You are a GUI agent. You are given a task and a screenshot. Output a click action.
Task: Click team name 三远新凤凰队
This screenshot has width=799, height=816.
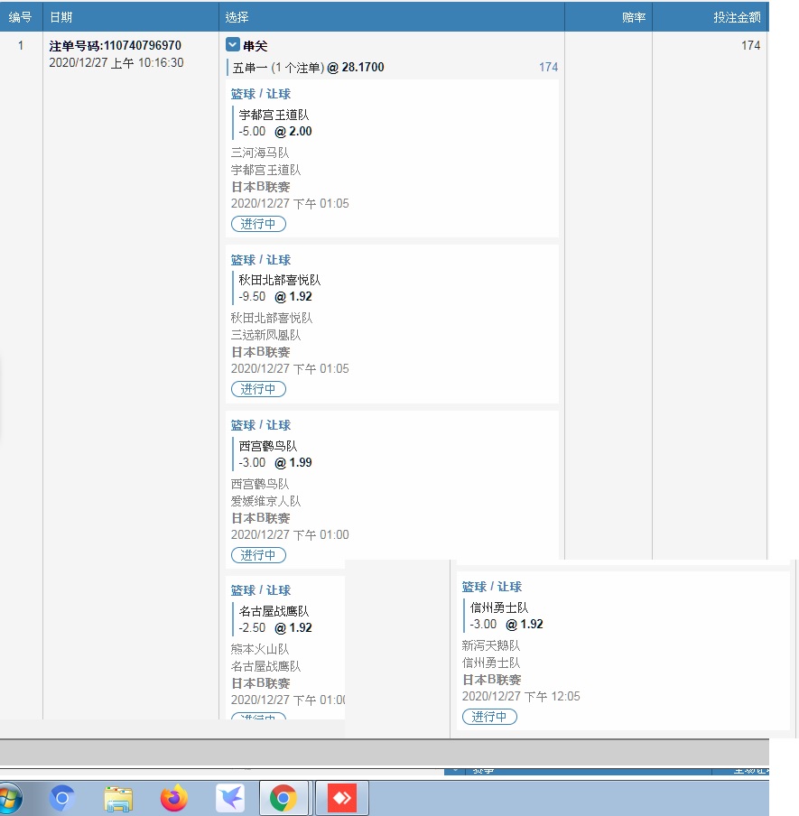(x=265, y=335)
